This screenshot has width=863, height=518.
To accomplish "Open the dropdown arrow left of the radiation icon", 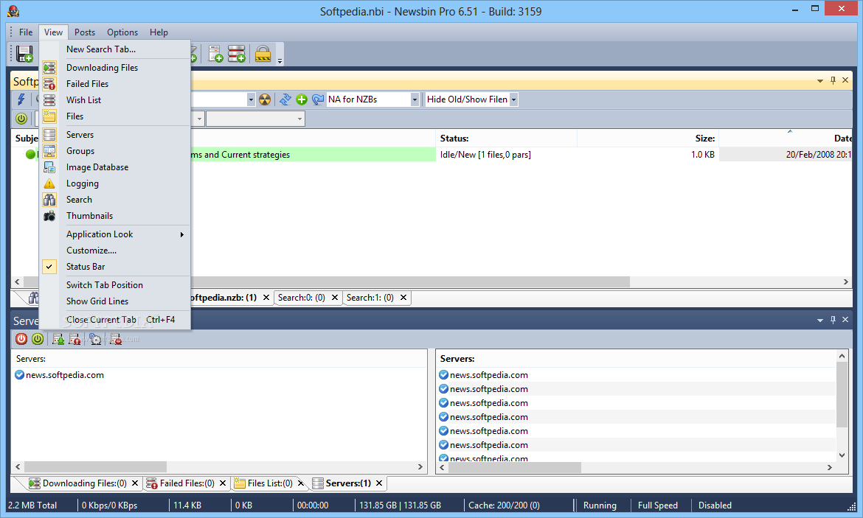I will coord(251,99).
